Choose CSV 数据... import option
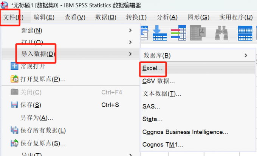Viewport: 257px width, 156px height. (x=158, y=81)
